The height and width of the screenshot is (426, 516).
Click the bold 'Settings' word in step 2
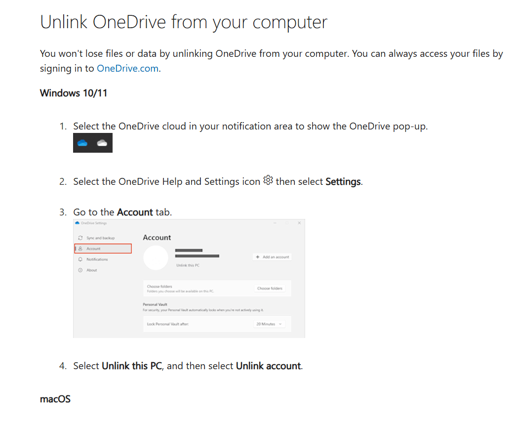[343, 181]
